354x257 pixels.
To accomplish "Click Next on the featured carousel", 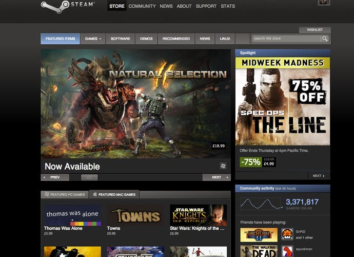I will (x=217, y=177).
